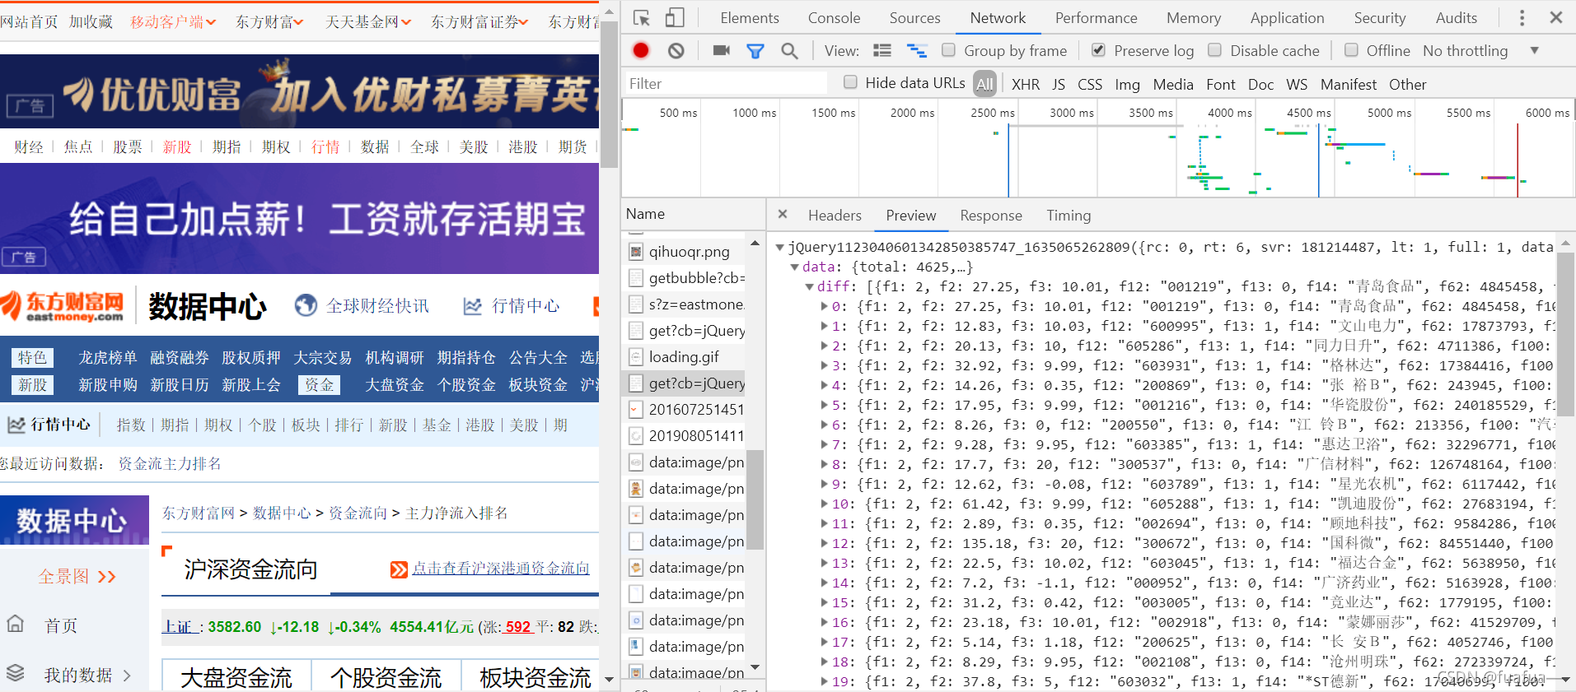Open 移动客户端 dropdown in top nav
This screenshot has width=1576, height=692.
pos(174,22)
